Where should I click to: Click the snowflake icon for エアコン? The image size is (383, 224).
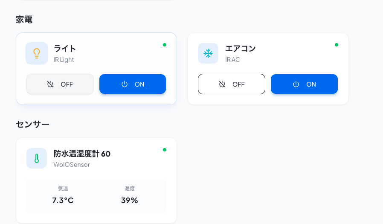[x=208, y=53]
